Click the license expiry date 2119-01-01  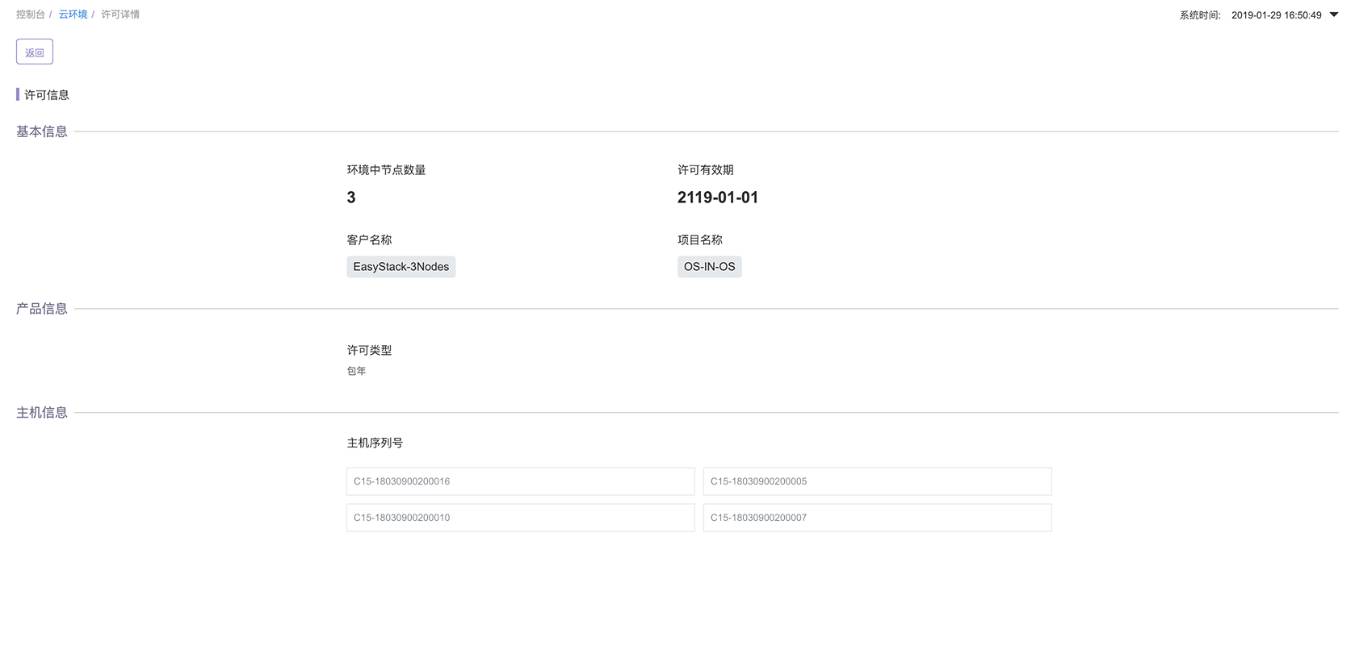717,198
